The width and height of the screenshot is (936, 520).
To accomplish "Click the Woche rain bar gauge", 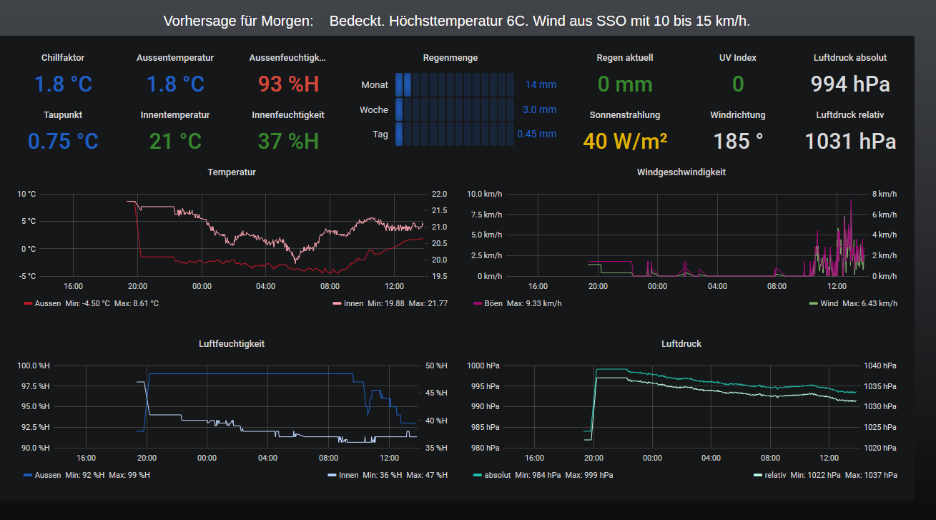I will [x=455, y=109].
